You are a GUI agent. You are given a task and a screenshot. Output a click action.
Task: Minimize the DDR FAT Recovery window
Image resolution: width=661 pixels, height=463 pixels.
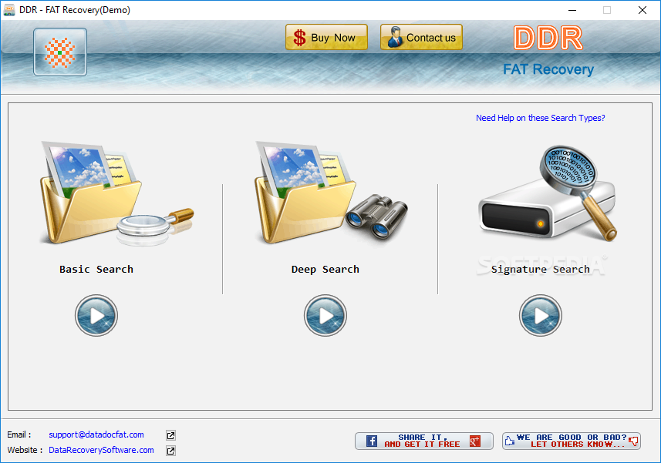click(572, 10)
